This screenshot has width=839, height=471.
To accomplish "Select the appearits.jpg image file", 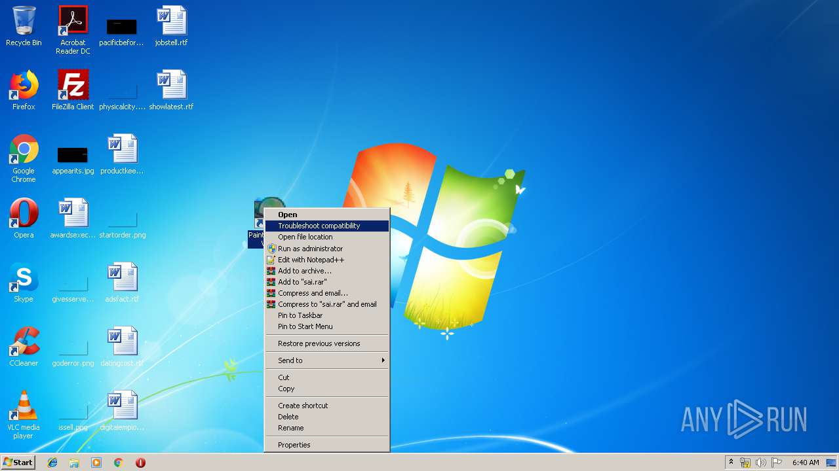I will [73, 160].
